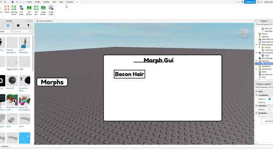
Task: Select Baseplate in Explorer
Action: click(x=268, y=31)
